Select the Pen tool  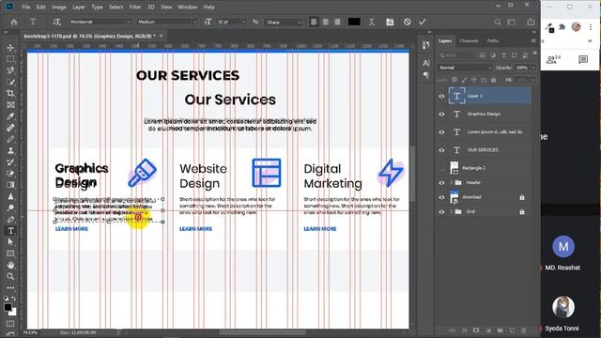click(x=10, y=219)
